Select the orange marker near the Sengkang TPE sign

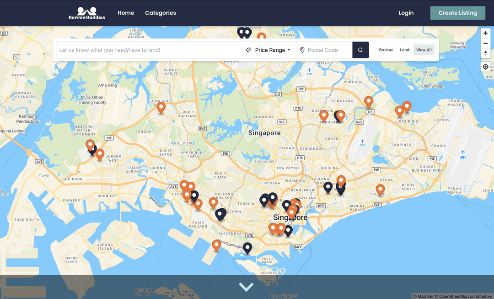(x=369, y=102)
